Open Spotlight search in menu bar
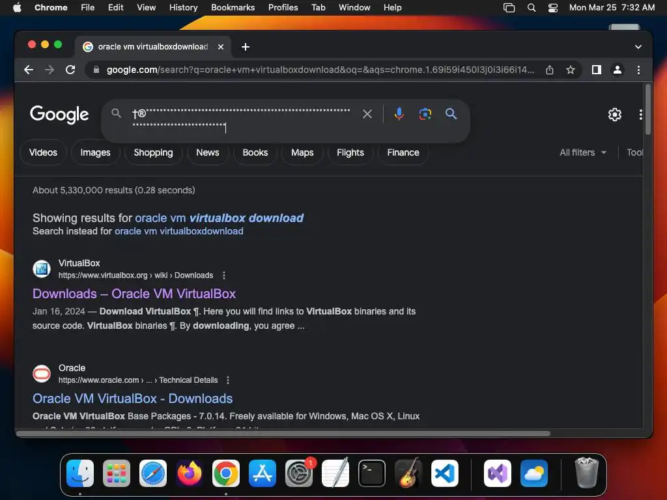The height and width of the screenshot is (500, 667). click(x=532, y=7)
